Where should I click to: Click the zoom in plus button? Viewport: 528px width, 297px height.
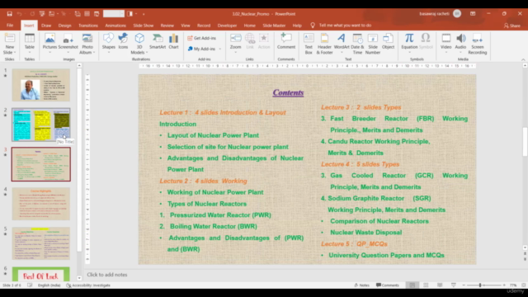(504, 285)
